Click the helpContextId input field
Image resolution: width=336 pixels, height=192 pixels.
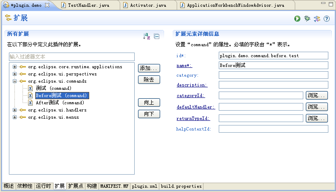(274, 129)
